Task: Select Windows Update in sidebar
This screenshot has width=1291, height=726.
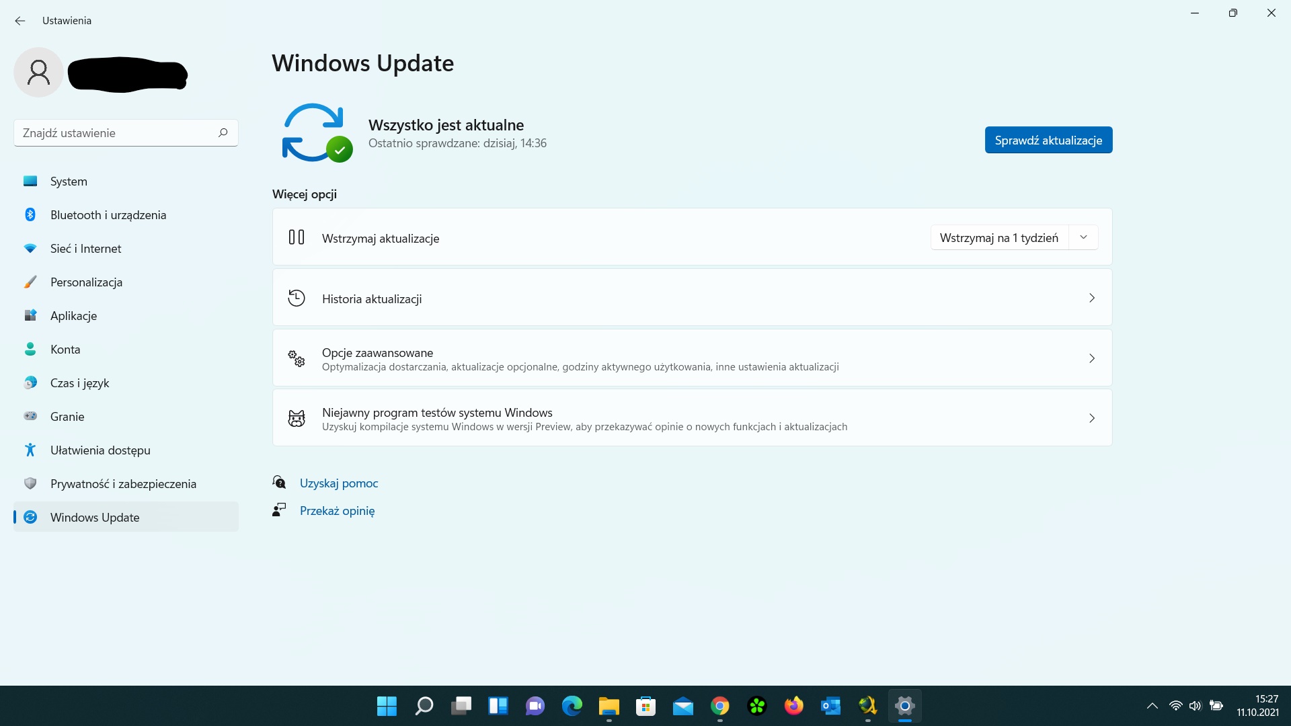Action: (126, 517)
